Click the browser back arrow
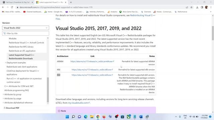The height and width of the screenshot is (120, 214). (x=3, y=7)
